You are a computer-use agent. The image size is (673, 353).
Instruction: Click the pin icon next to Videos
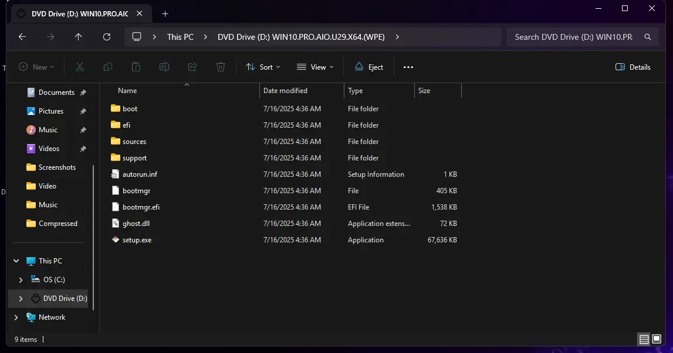pyautogui.click(x=83, y=149)
